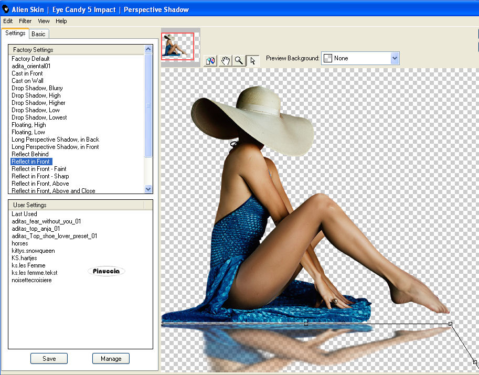479x375 pixels.
Task: Select the Hand pan tool
Action: pyautogui.click(x=226, y=61)
